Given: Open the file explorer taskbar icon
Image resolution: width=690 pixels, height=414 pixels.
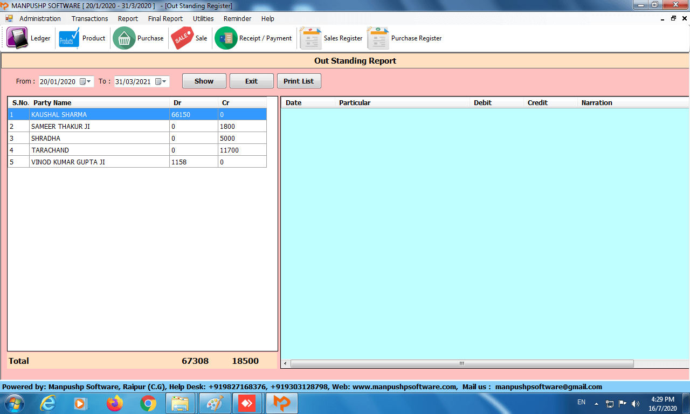Looking at the screenshot, I should pos(181,403).
